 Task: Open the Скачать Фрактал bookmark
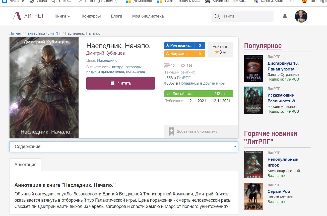coord(50,1)
